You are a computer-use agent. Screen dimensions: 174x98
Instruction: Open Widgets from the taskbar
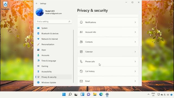[82, 94]
